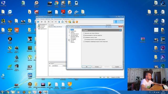
Task: Expand the Другие settings tree node
Action: (x=69, y=41)
